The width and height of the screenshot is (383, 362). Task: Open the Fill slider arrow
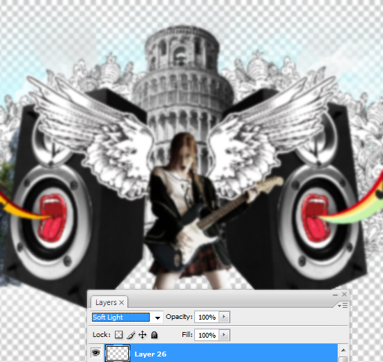click(224, 335)
